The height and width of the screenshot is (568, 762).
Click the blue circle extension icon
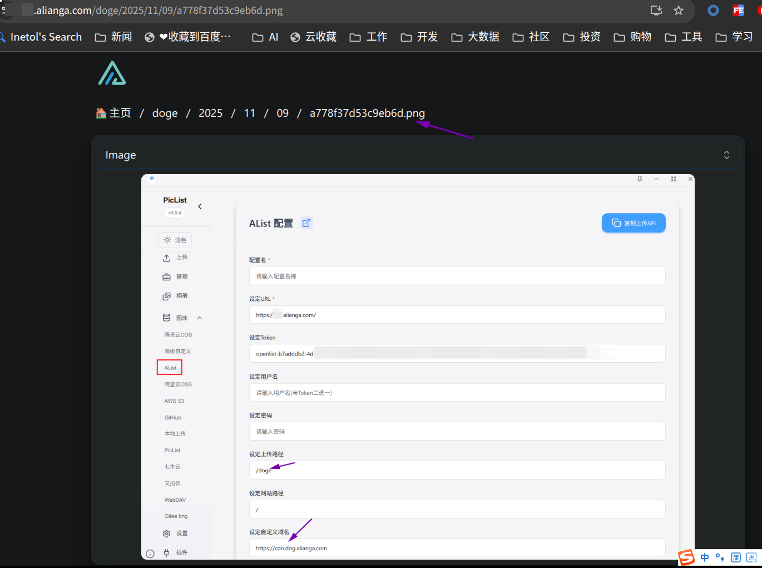713,11
